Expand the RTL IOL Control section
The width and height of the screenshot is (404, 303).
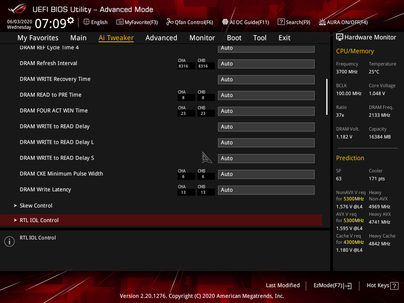pos(39,220)
